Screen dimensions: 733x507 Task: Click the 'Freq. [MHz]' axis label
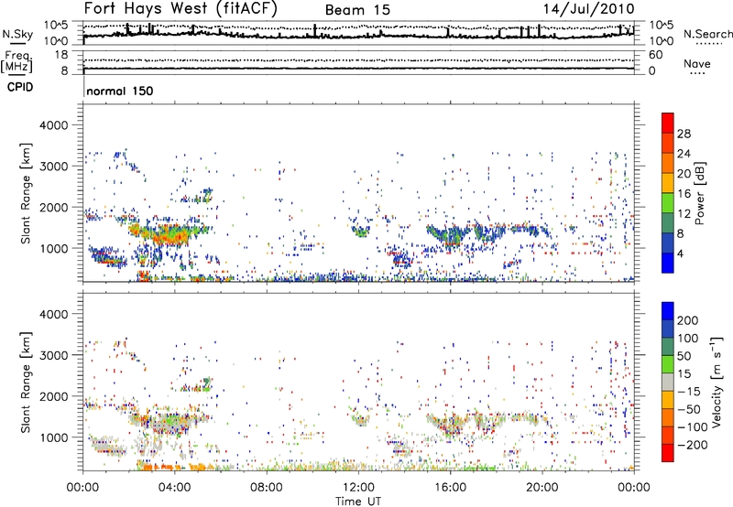[x=16, y=62]
